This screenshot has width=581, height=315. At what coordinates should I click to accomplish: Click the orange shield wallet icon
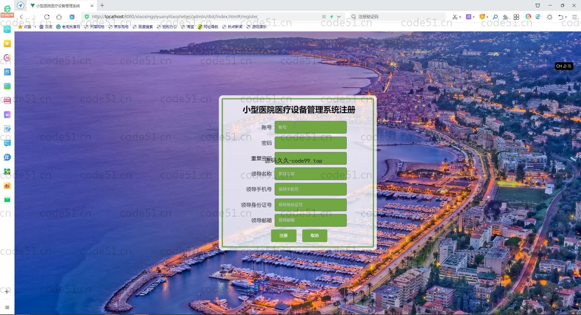click(x=482, y=17)
